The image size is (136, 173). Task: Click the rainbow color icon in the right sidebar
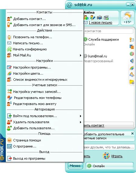pyautogui.click(x=132, y=68)
